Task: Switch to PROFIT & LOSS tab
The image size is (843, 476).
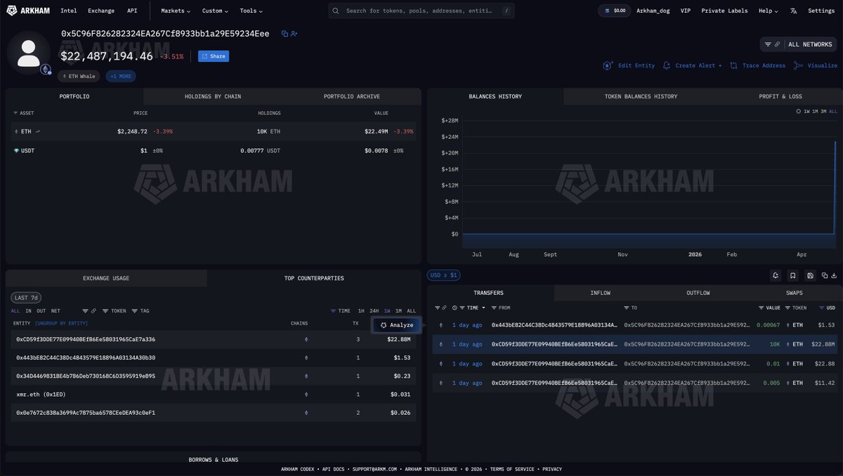Action: tap(780, 96)
